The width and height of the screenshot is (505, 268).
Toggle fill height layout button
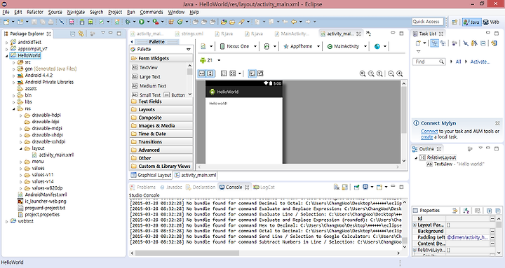(210, 73)
